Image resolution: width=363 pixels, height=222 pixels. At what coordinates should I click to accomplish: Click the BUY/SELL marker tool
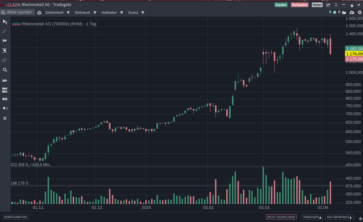[x=5, y=90]
